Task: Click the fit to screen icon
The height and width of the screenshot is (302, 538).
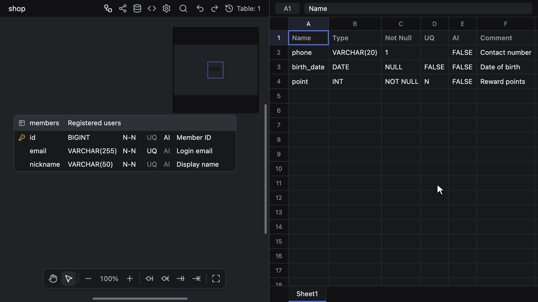Action: point(216,279)
